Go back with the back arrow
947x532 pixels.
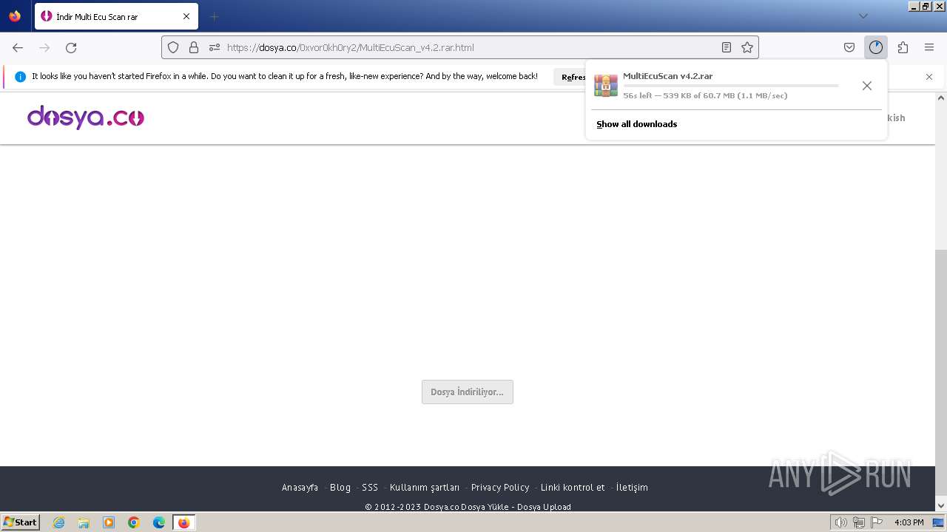tap(18, 47)
